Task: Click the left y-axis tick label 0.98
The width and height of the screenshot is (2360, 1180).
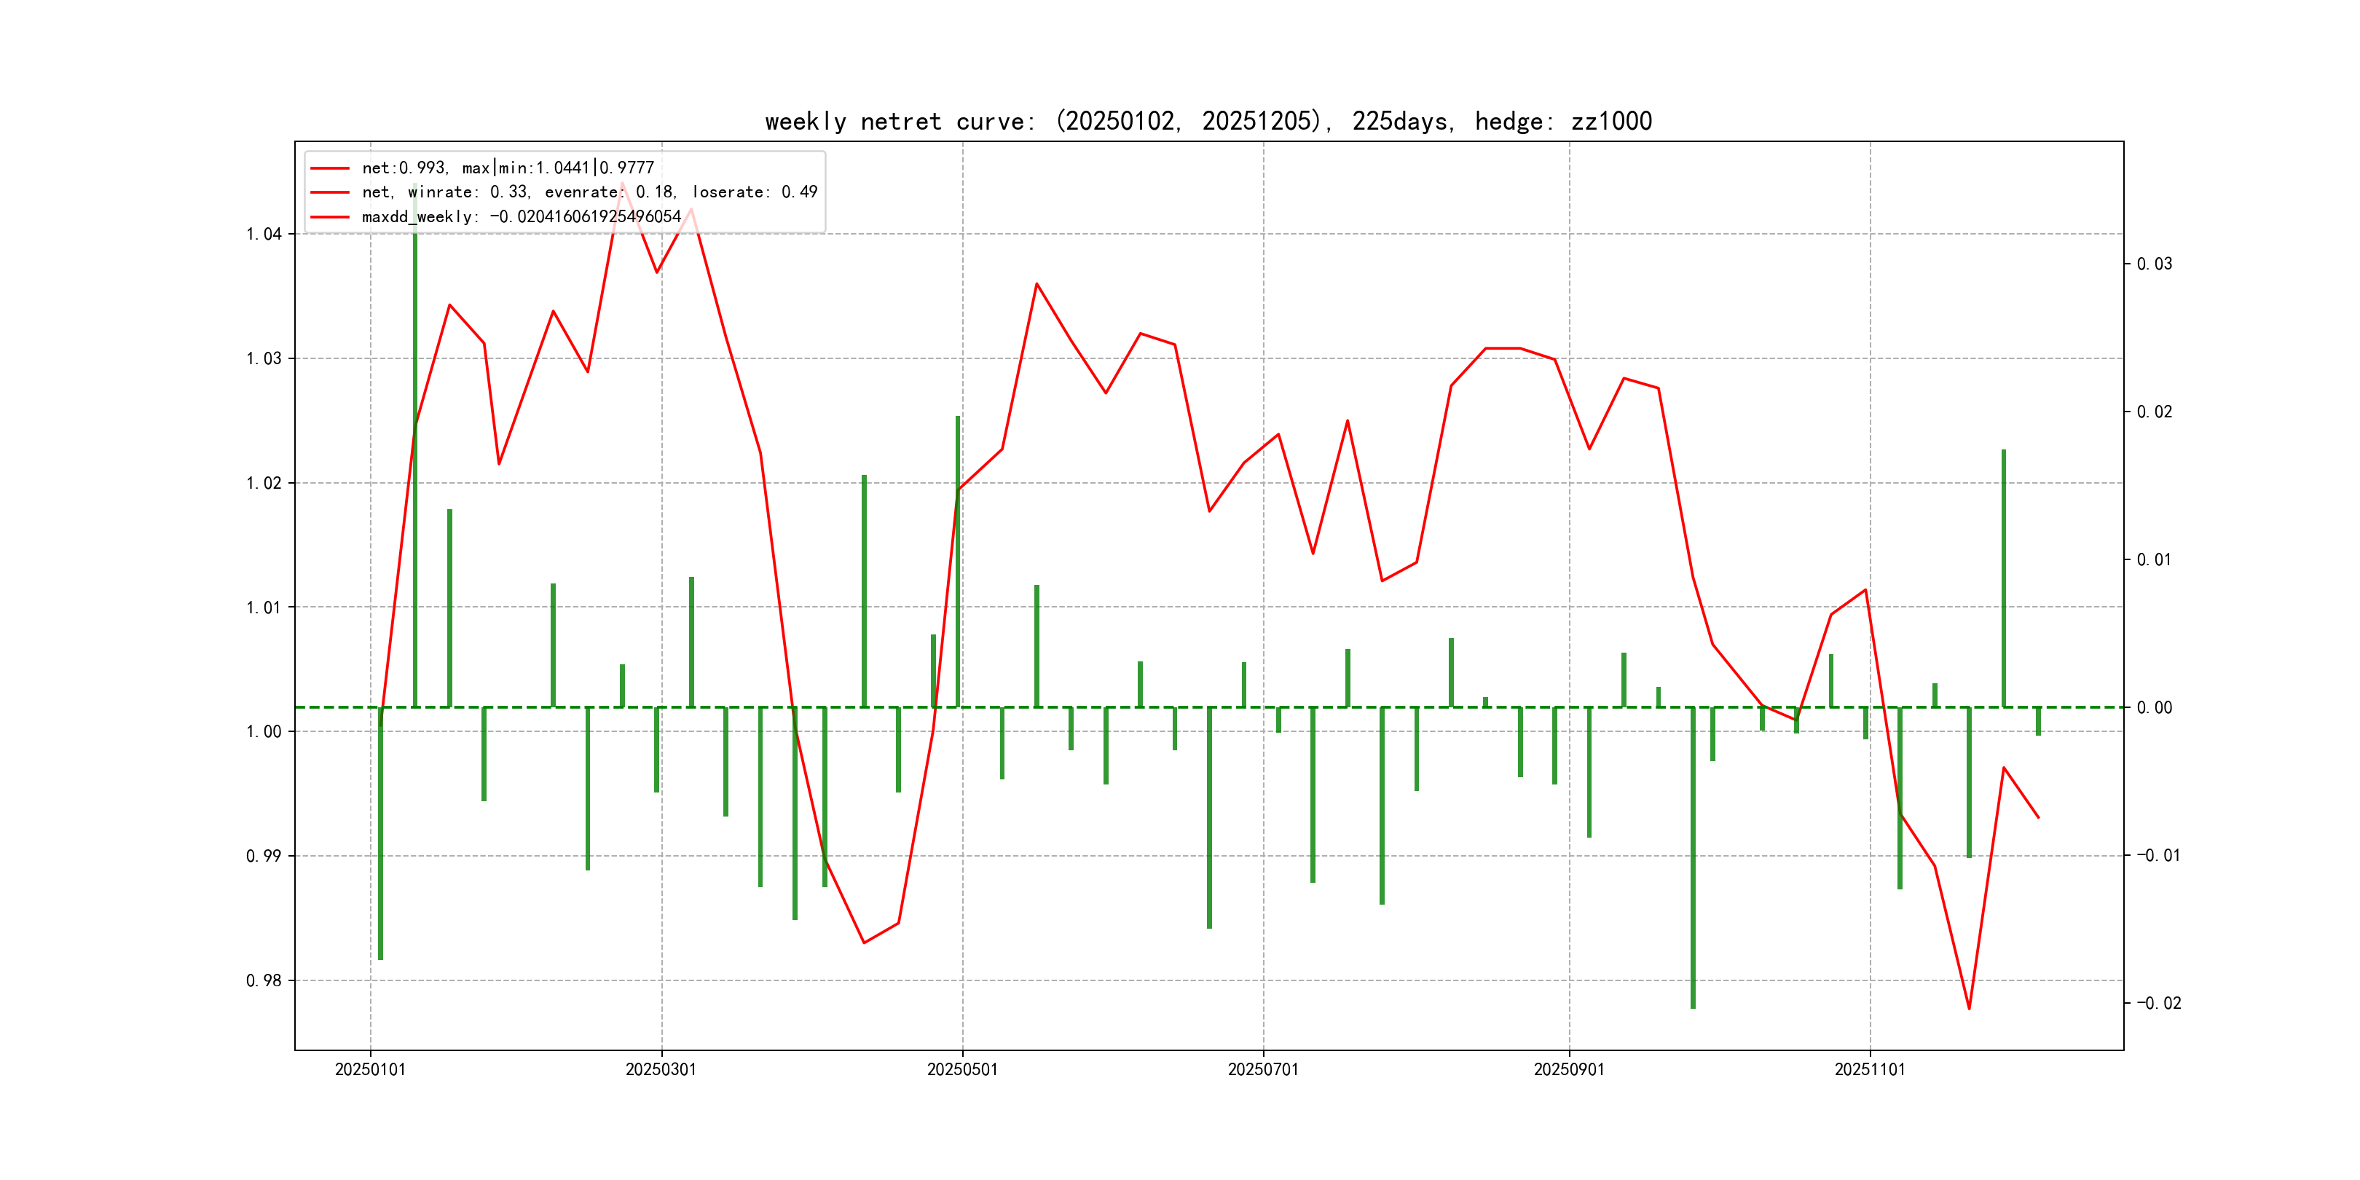Action: point(264,981)
